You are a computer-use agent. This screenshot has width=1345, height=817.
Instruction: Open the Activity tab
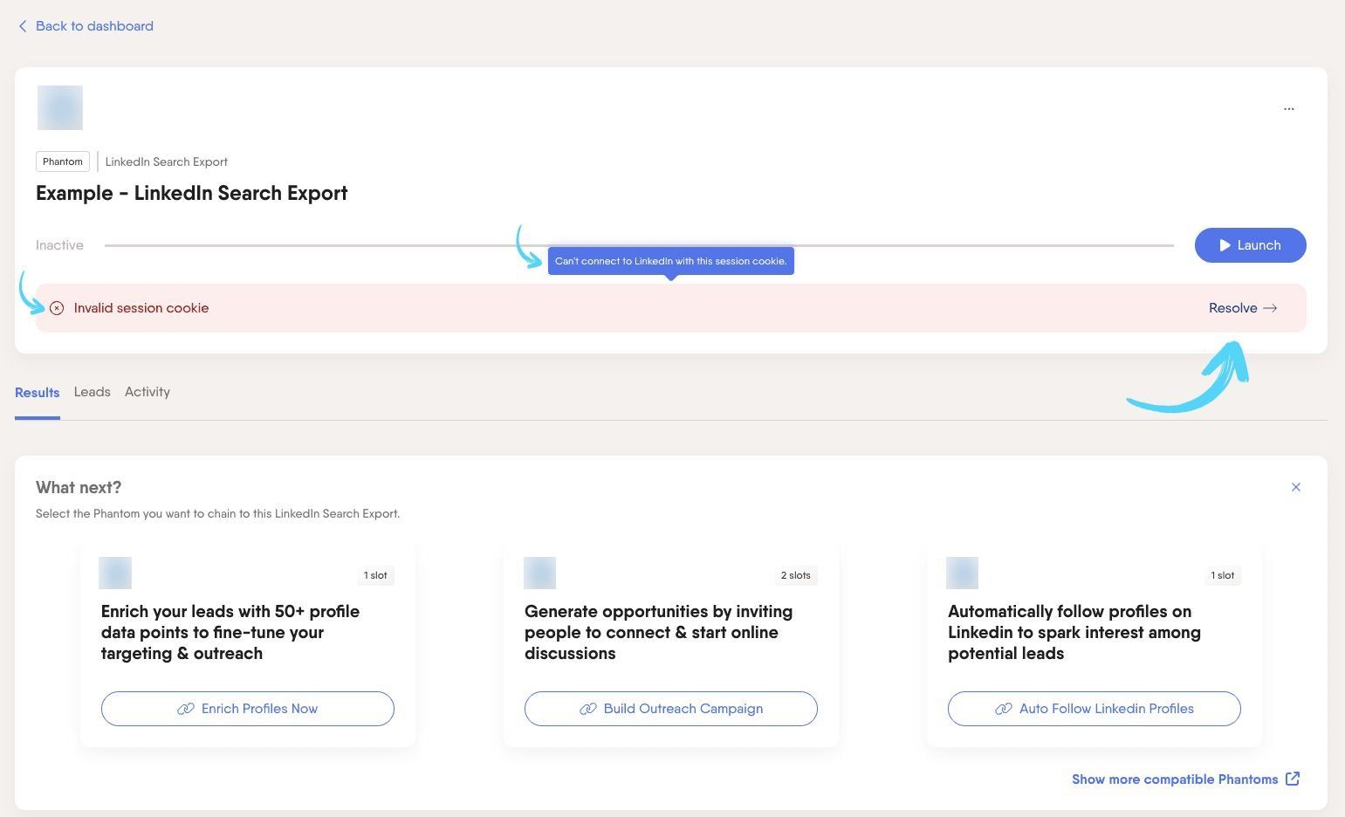(148, 392)
